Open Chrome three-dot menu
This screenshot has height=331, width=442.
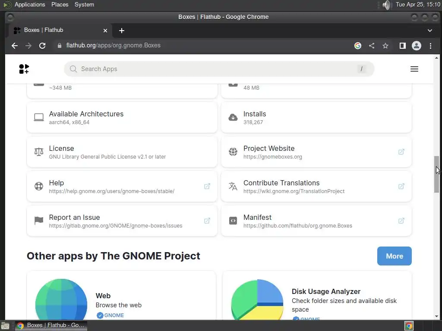point(430,46)
